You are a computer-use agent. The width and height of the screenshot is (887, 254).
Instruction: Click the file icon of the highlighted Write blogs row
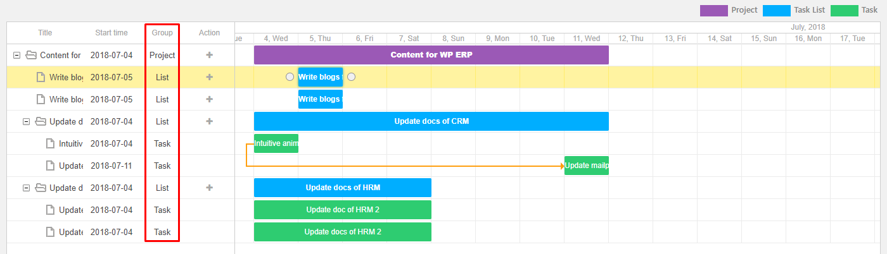41,77
